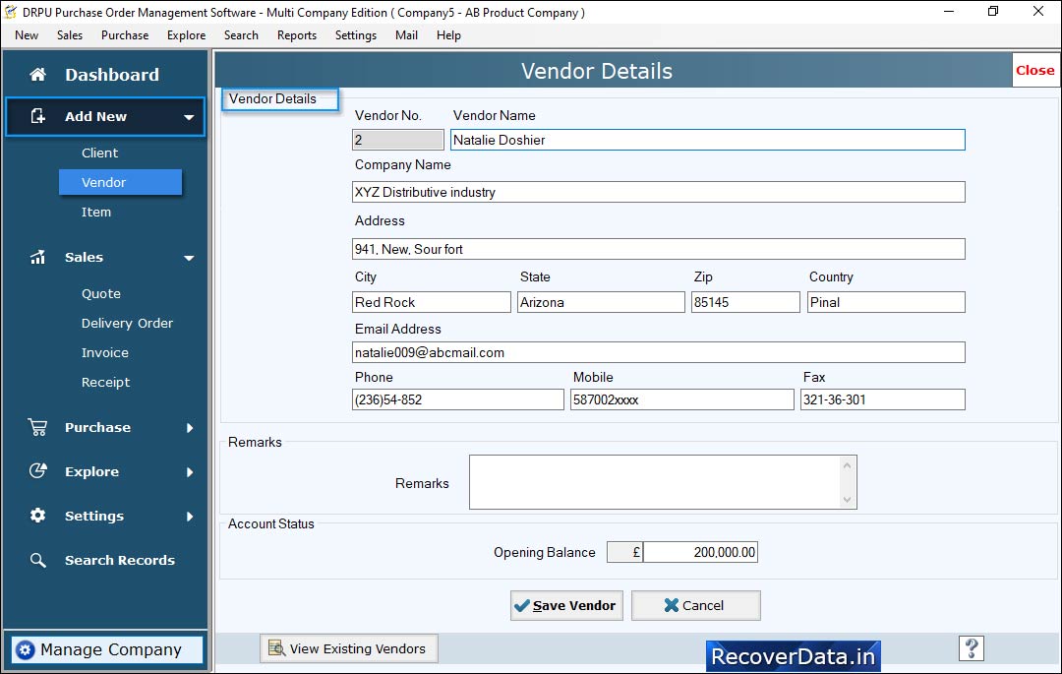
Task: Click the Explore pie chart icon
Action: coord(38,470)
